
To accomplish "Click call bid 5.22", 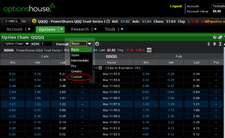I will [x=13, y=74].
